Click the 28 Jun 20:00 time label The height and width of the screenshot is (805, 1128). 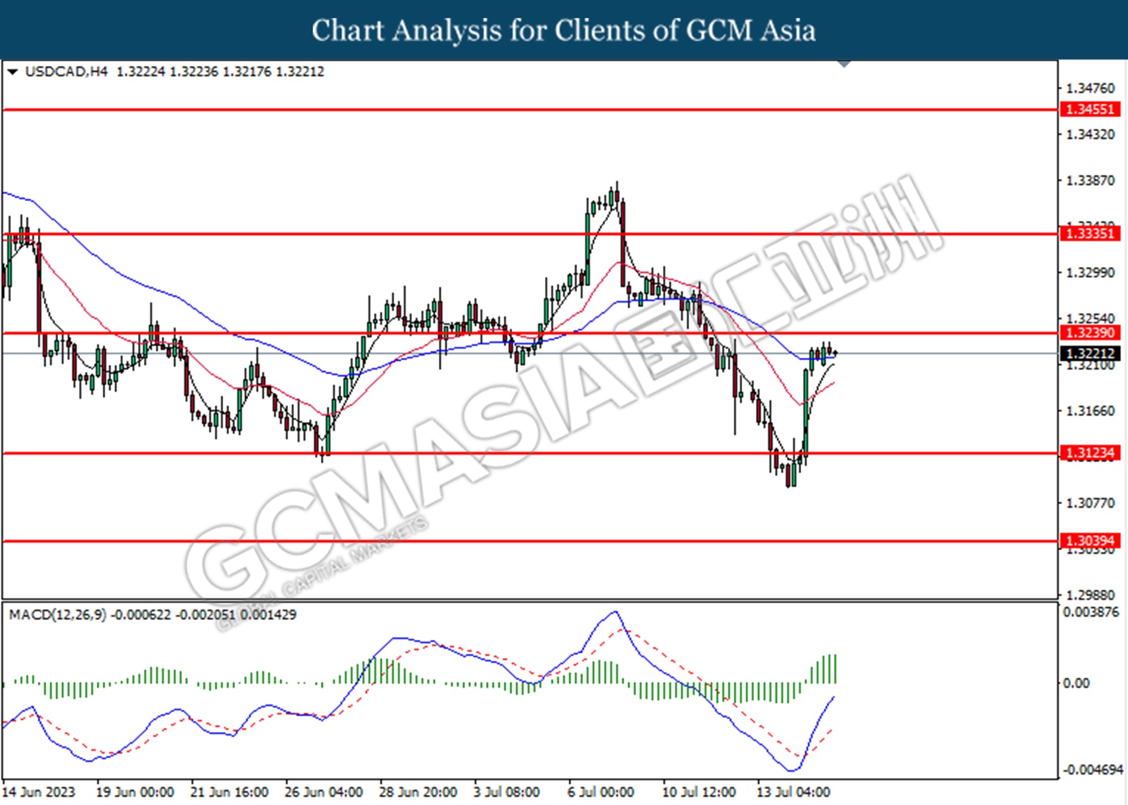pos(418,792)
